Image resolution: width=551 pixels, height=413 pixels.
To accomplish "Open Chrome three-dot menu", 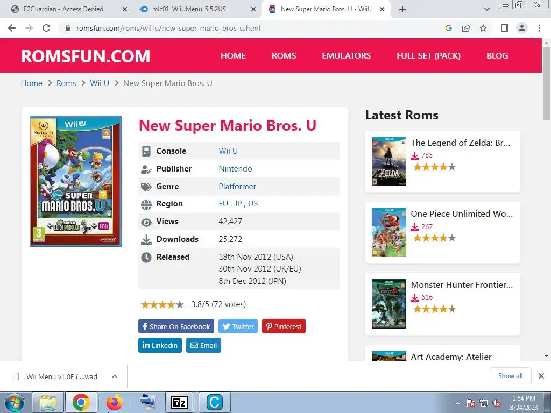I will [539, 28].
